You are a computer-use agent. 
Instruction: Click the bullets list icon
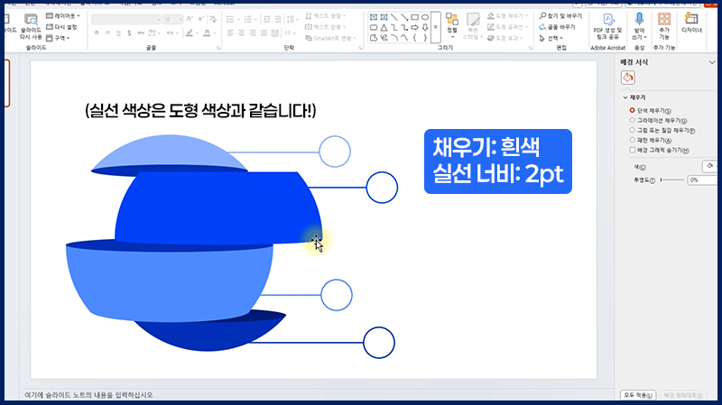(x=230, y=19)
